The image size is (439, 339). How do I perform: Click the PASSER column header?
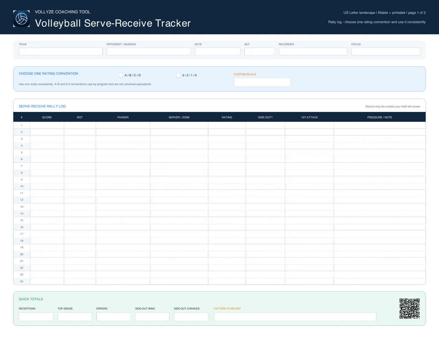click(123, 117)
